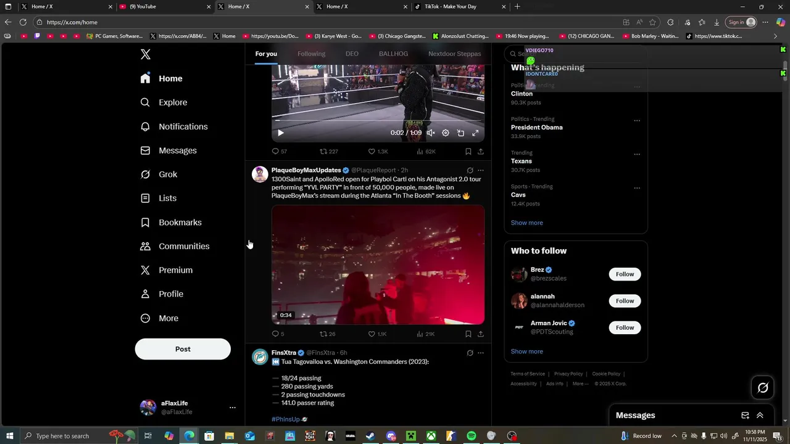This screenshot has width=790, height=444.
Task: Open more options for Texans trend
Action: tap(637, 154)
